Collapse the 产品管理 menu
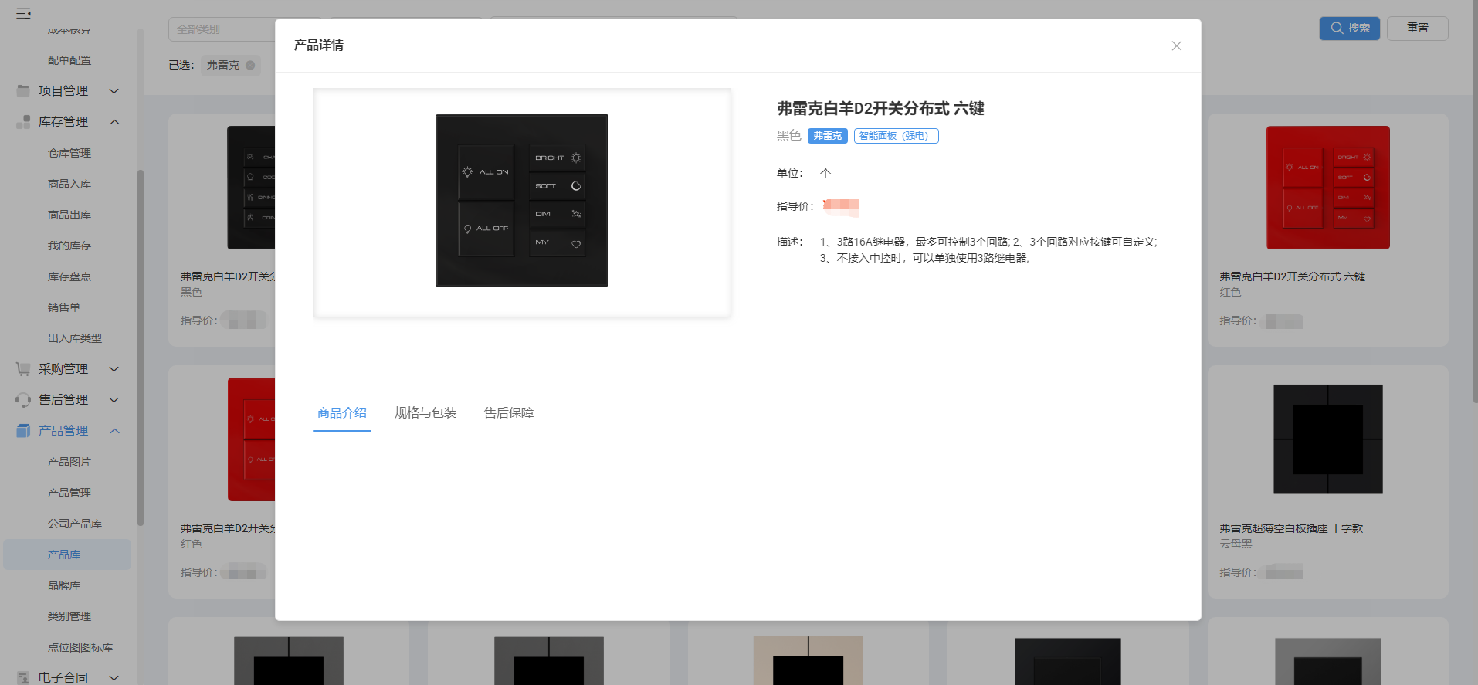The width and height of the screenshot is (1478, 685). coord(114,431)
